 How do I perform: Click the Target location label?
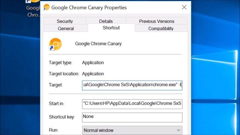coord(64,74)
